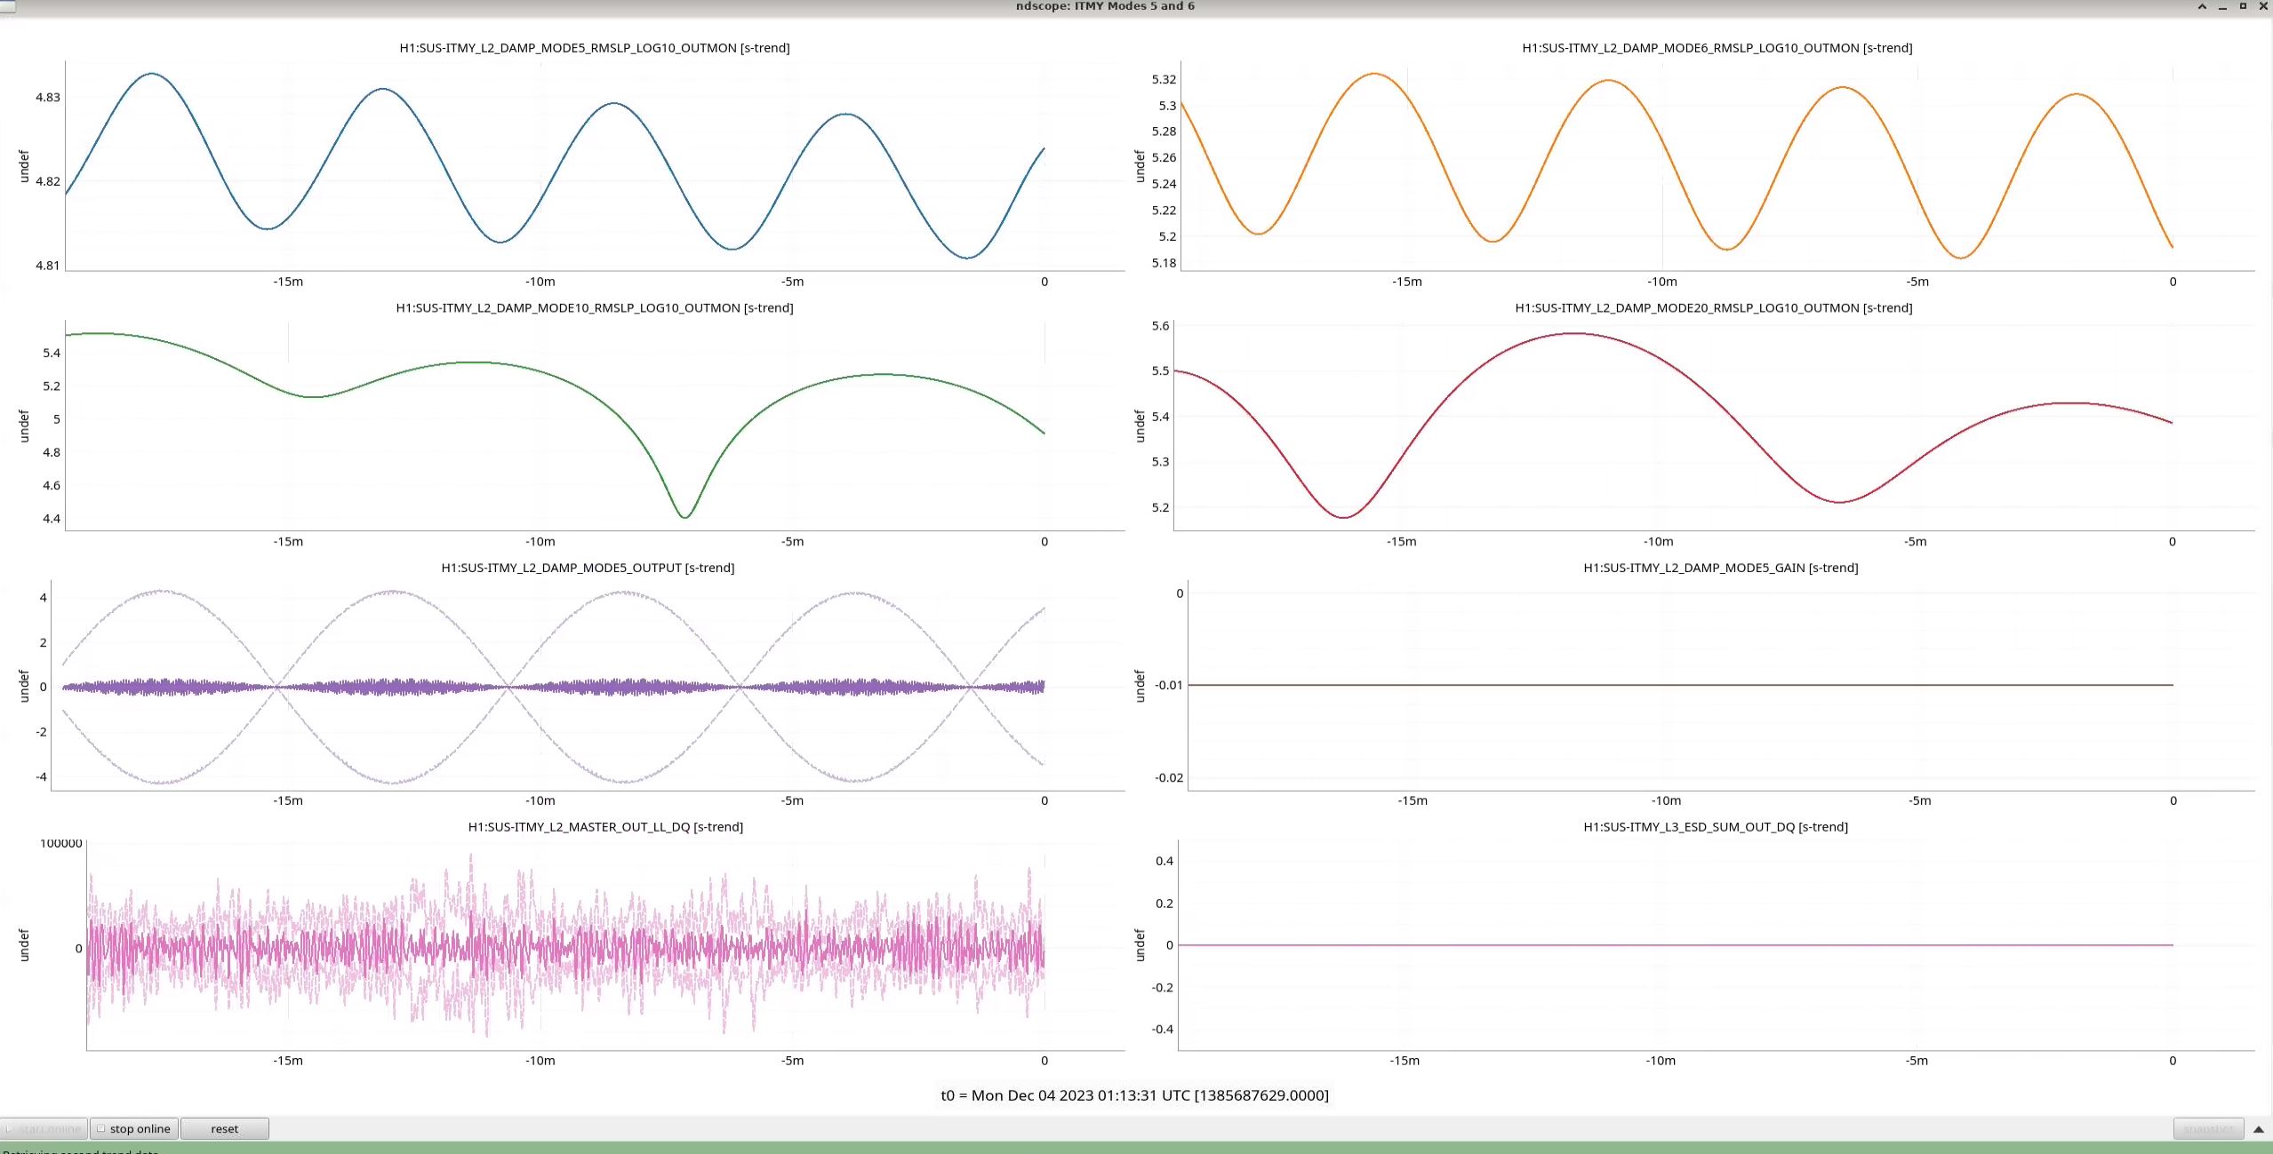Click the window menu icon in the title bar's top-left corner
Screen dimensions: 2273x1154
coord(7,6)
